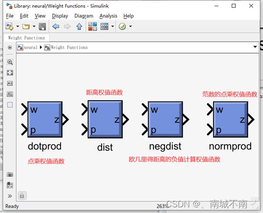Image resolution: width=263 pixels, height=213 pixels.
Task: Select the Annotation text palette tool
Action: click(x=10, y=83)
